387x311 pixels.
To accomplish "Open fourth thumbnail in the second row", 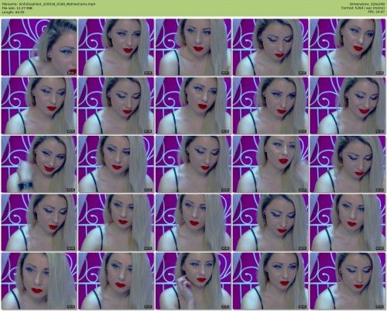I will tap(270, 105).
